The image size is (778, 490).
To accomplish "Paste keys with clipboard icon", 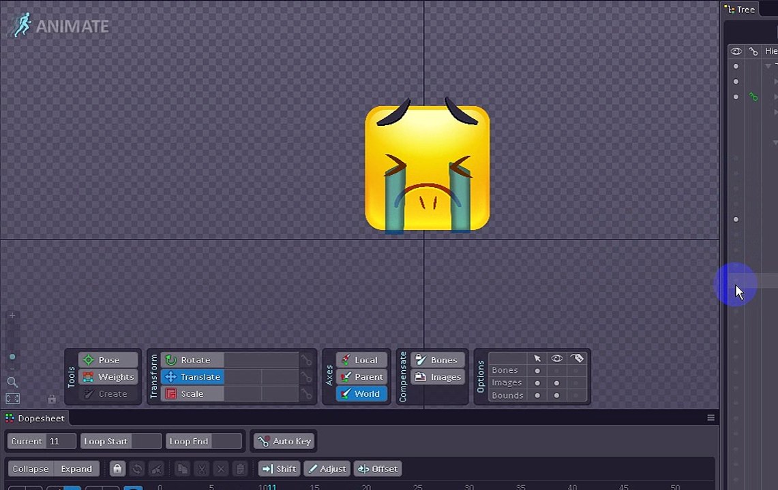I will click(240, 469).
